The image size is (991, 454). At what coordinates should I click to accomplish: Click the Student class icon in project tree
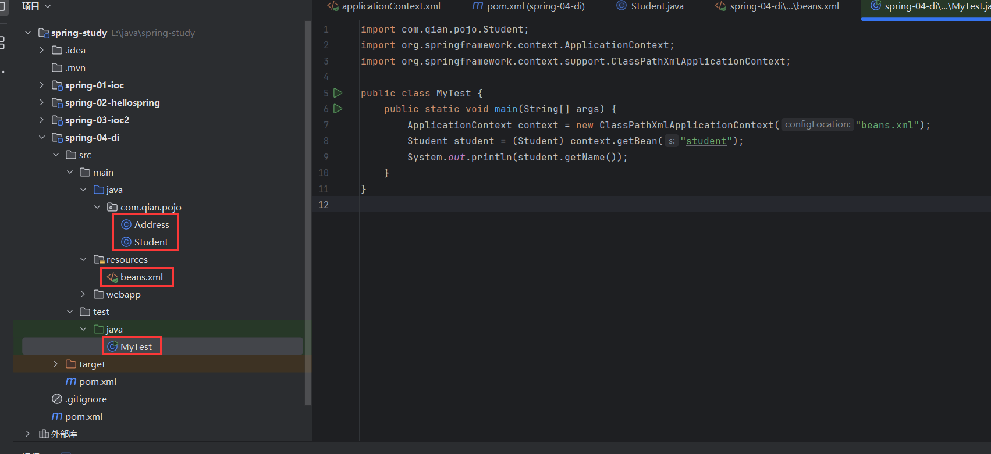pos(126,242)
